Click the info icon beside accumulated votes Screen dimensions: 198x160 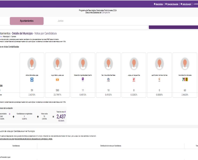click(10, 114)
